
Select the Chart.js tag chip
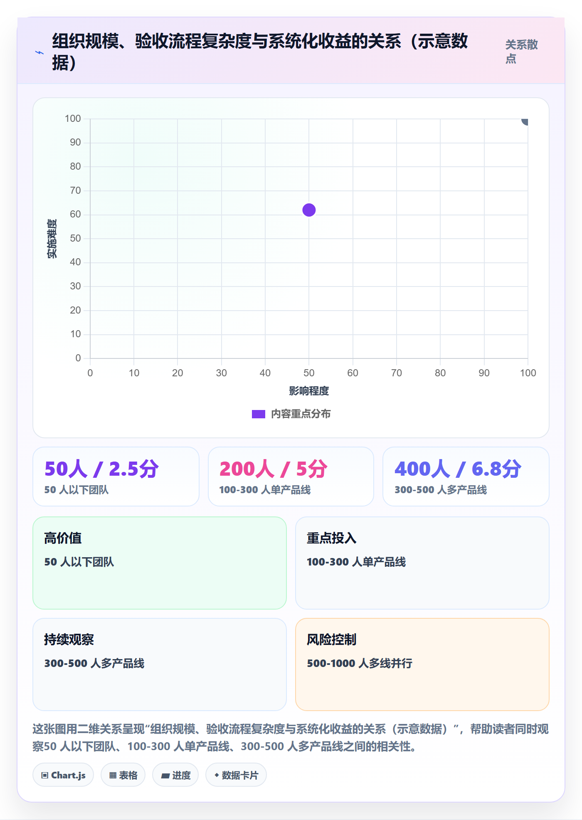coord(63,775)
